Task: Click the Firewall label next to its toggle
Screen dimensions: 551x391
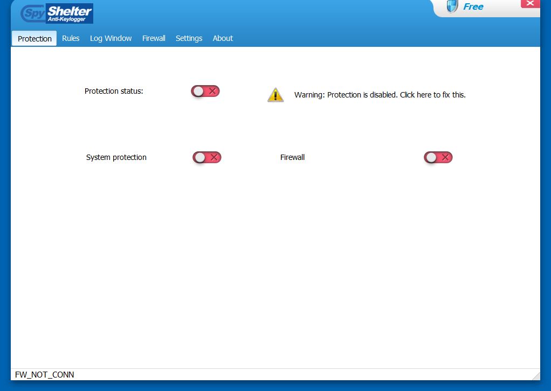Action: coord(292,157)
